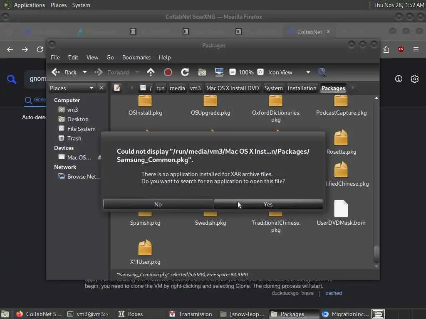The image size is (426, 319).
Task: Open the File menu
Action: [55, 57]
